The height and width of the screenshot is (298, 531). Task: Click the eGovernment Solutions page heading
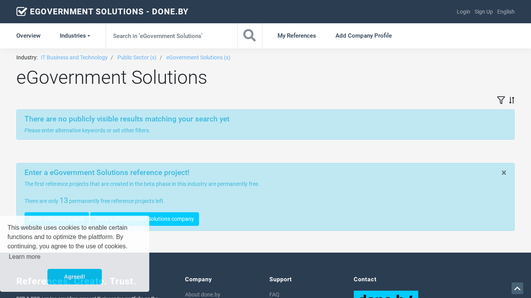coord(112,78)
